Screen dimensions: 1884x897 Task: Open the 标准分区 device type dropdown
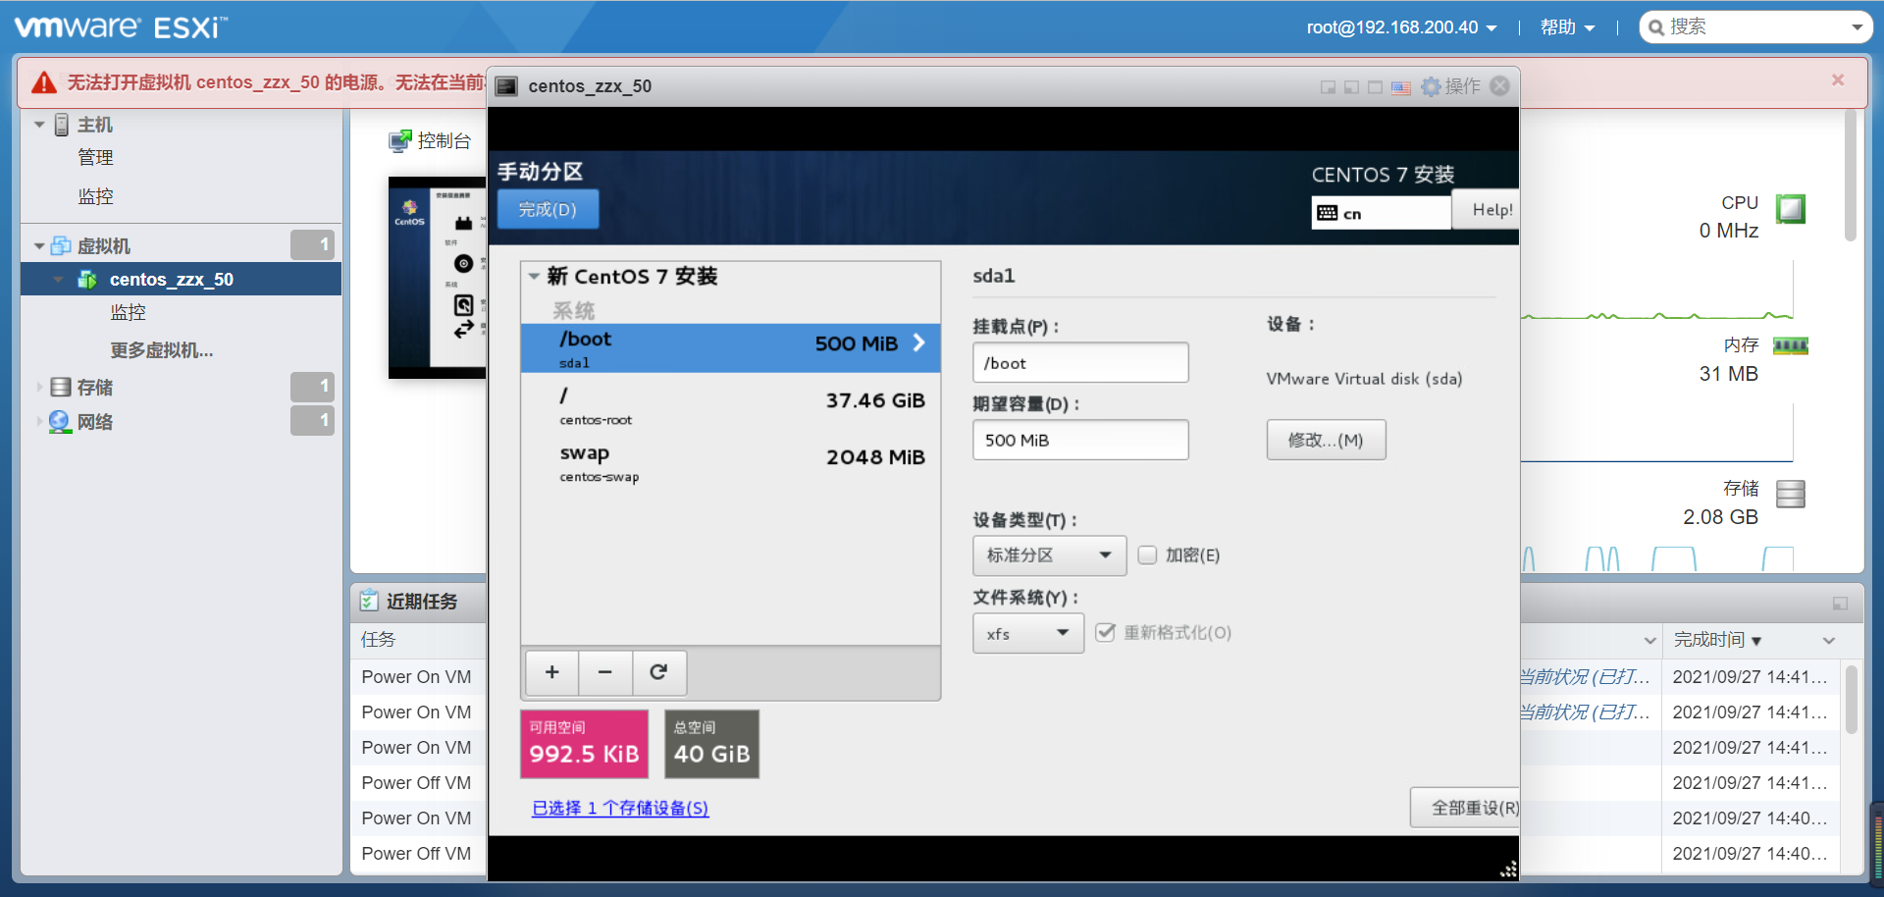[x=1049, y=555]
